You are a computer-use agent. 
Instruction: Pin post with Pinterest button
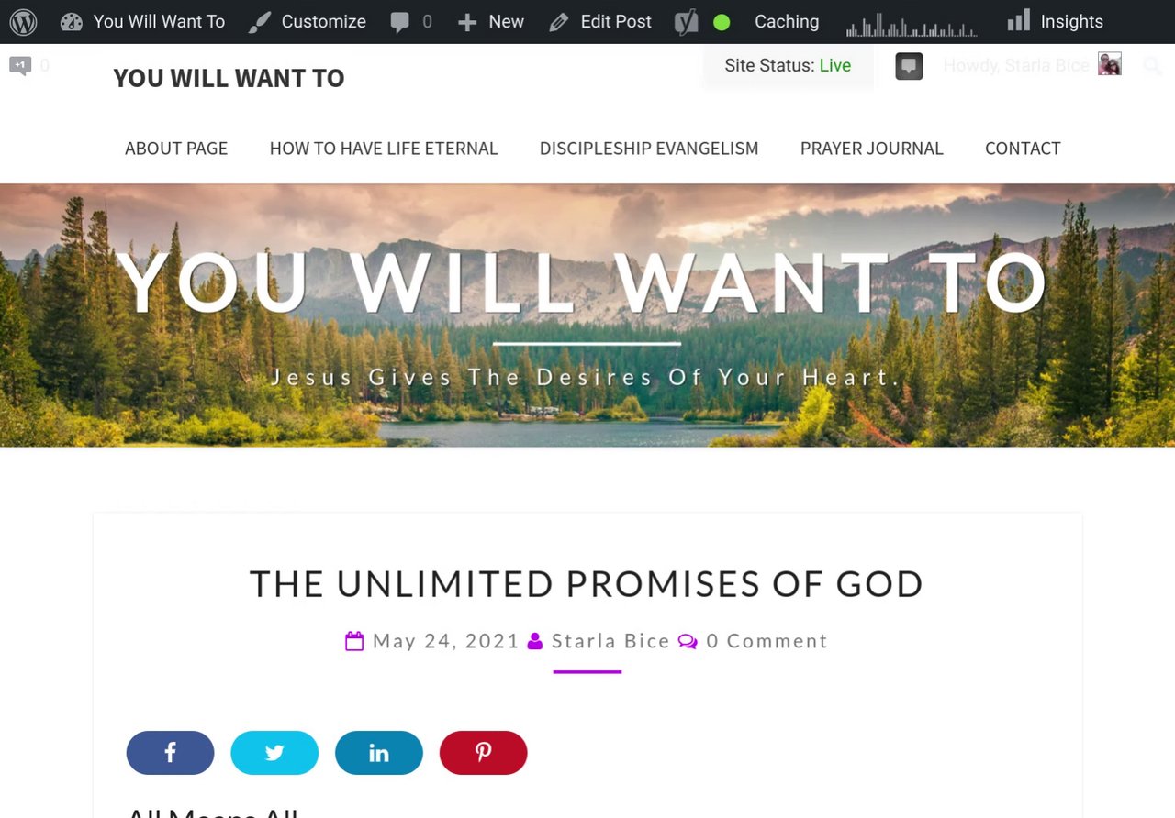click(x=484, y=753)
